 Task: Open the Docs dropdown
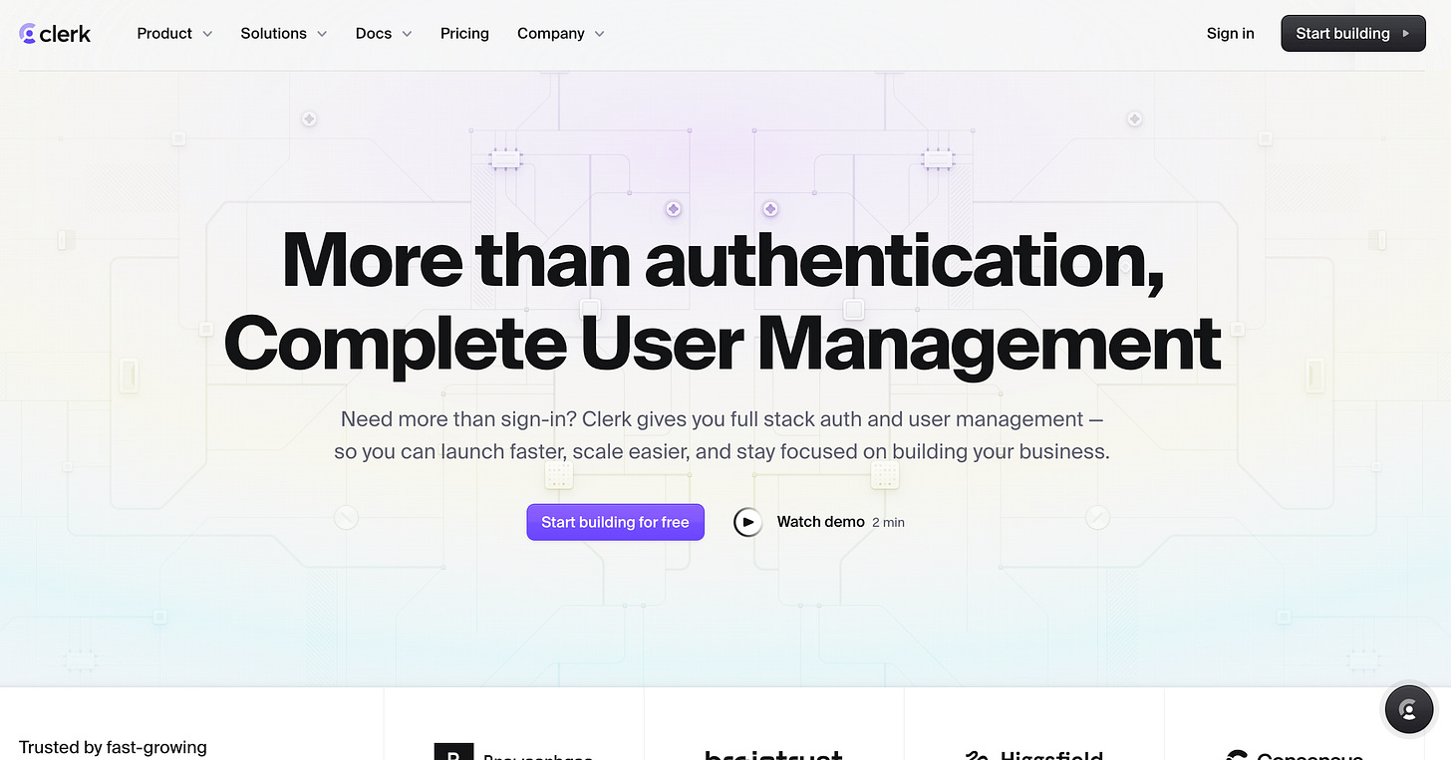pos(384,34)
